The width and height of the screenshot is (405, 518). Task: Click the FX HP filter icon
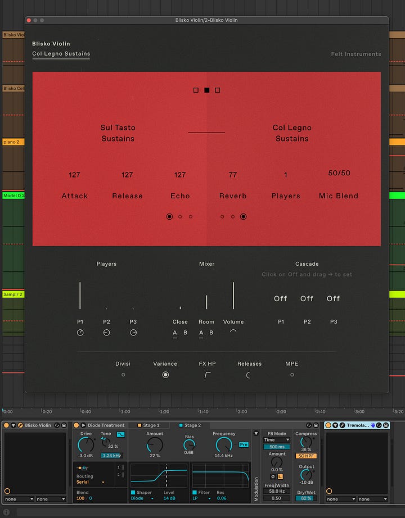click(207, 375)
